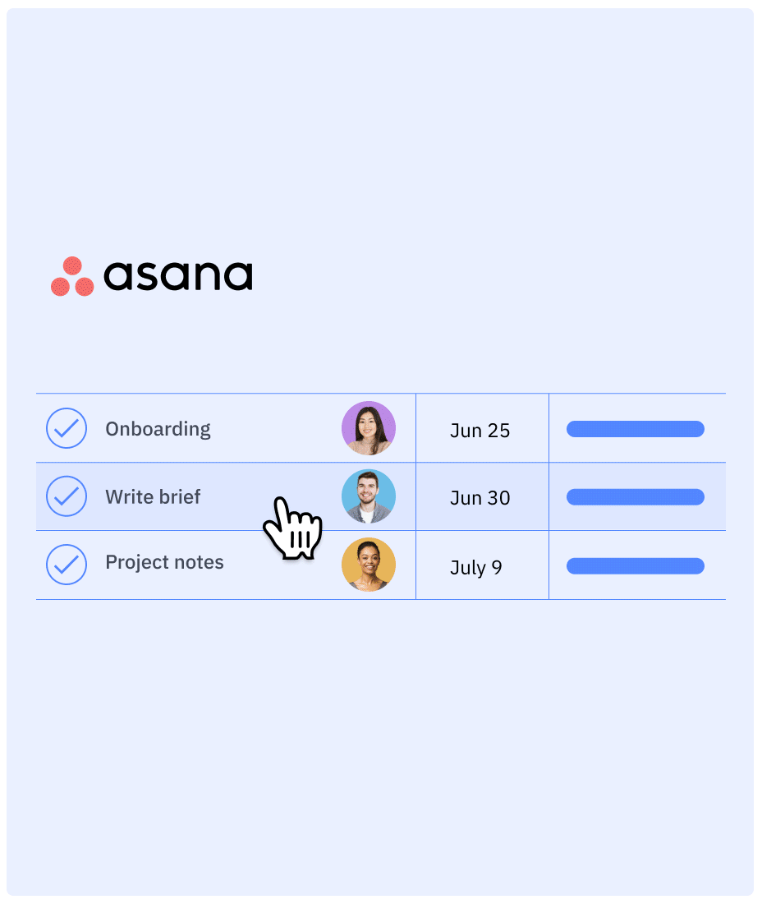Click the Write brief row blue progress bar

pos(636,497)
